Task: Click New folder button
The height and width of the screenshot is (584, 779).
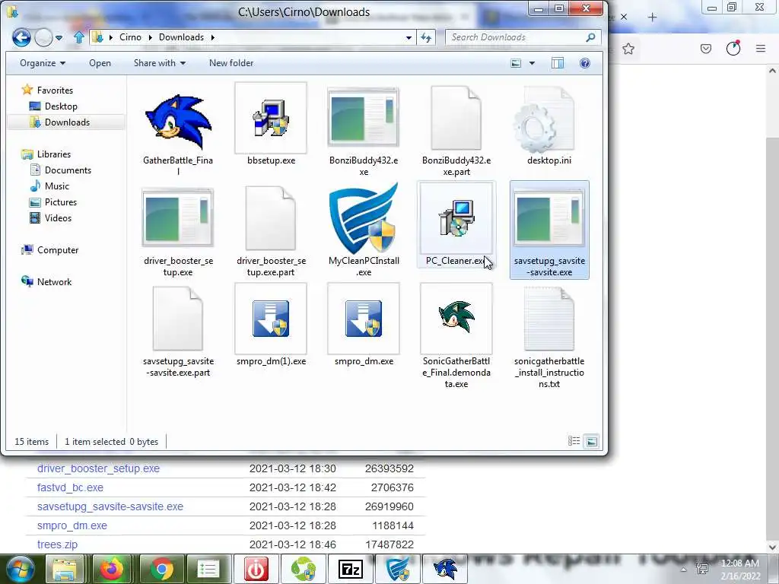Action: tap(231, 63)
